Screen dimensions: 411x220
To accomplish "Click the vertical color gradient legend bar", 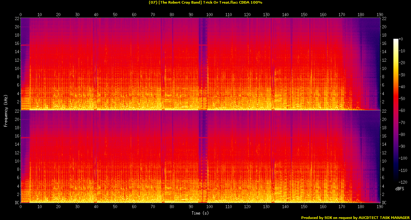I will (396, 111).
